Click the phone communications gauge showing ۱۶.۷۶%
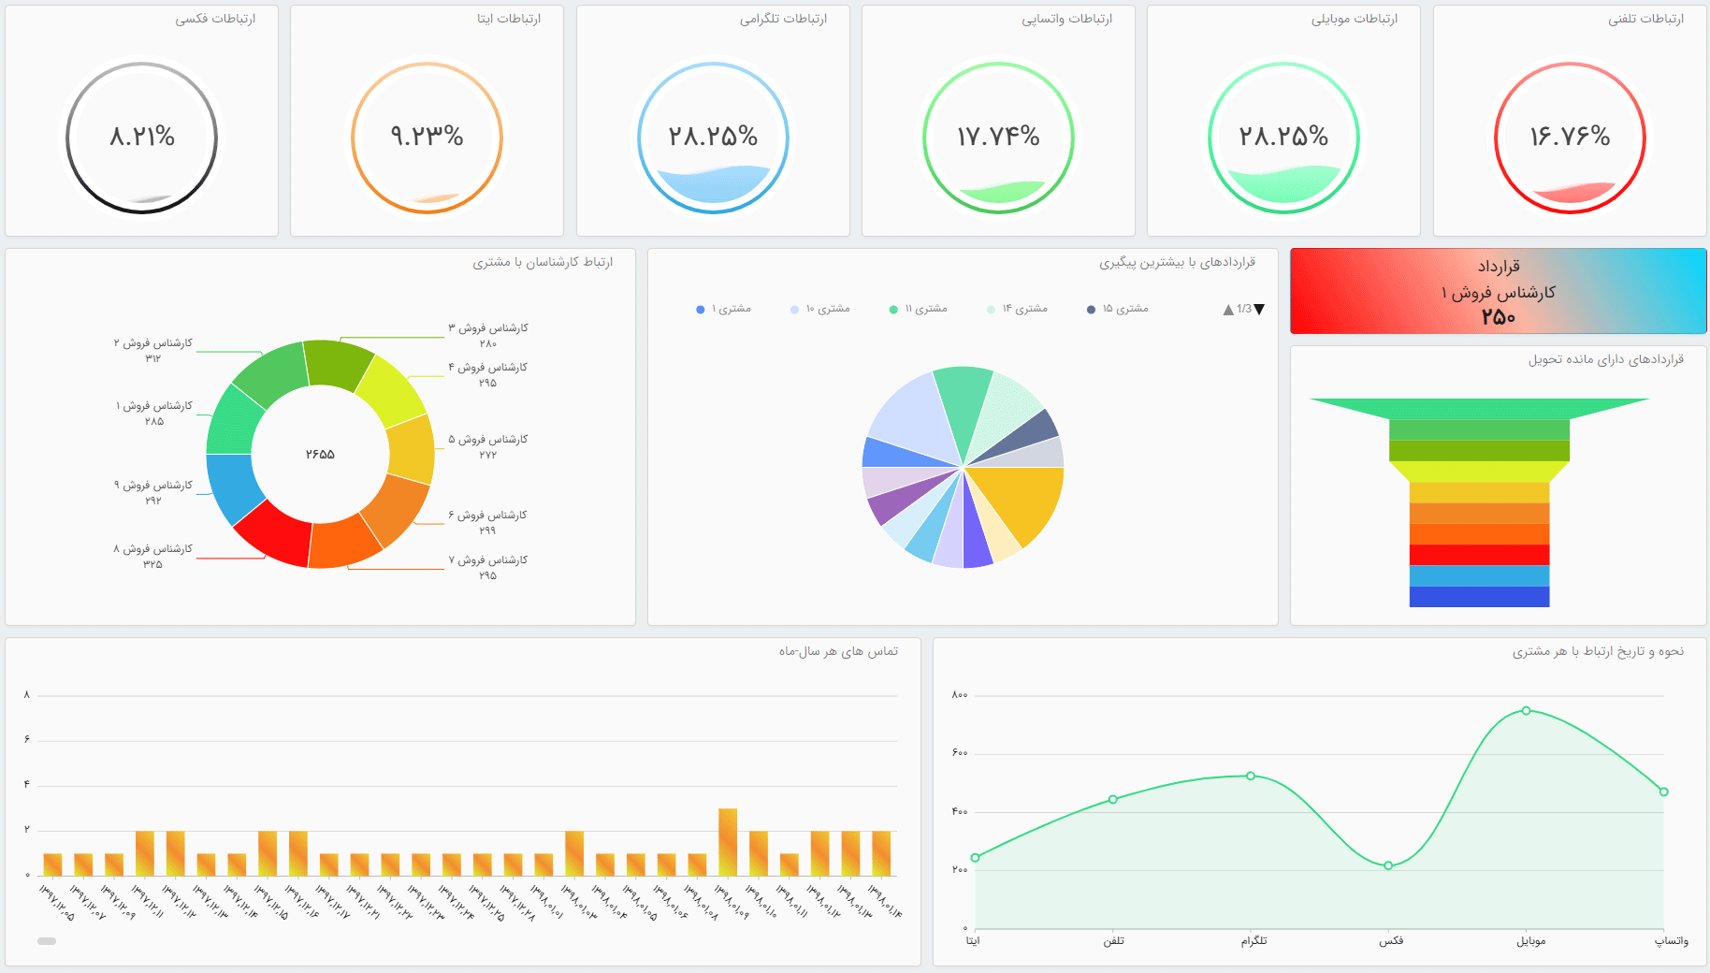1710x973 pixels. pos(1570,138)
